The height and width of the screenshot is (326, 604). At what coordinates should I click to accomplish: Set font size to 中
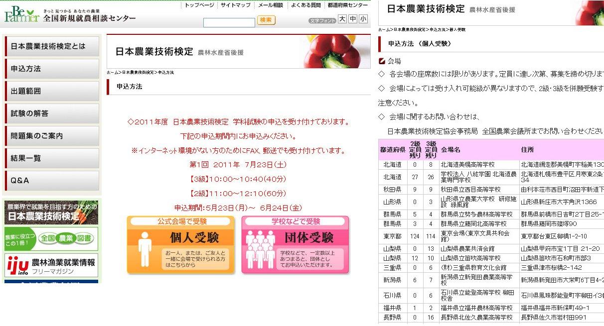tap(352, 19)
